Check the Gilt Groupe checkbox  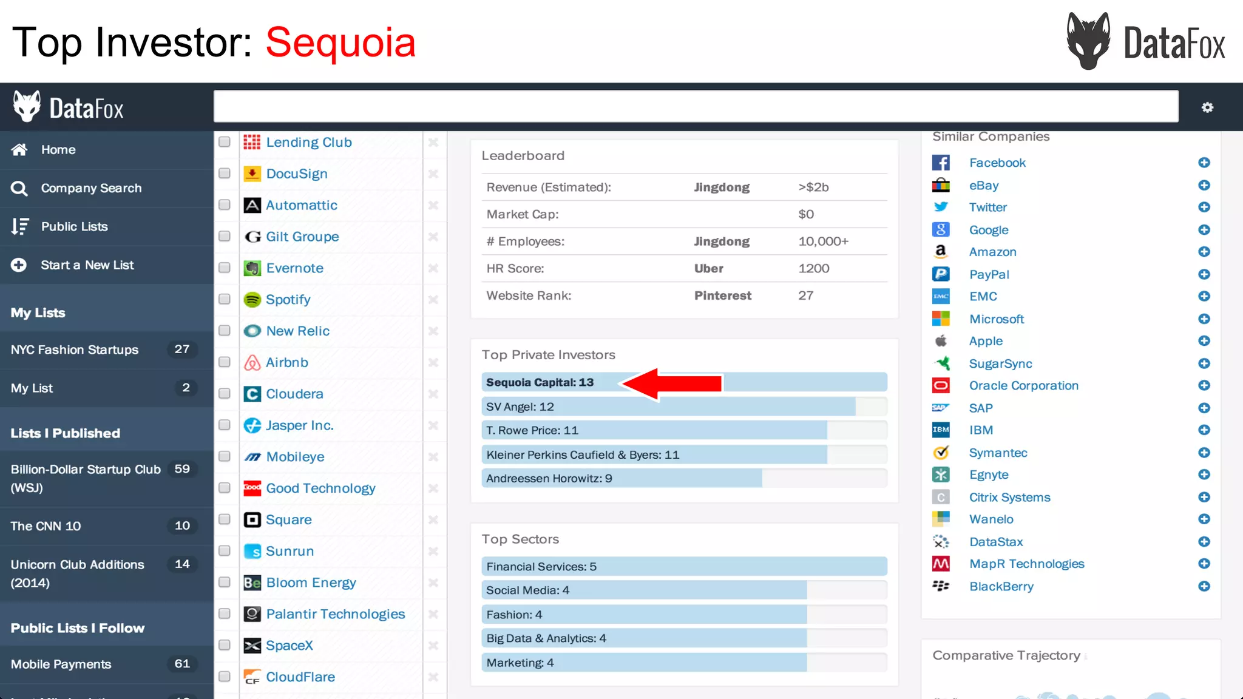pos(225,236)
